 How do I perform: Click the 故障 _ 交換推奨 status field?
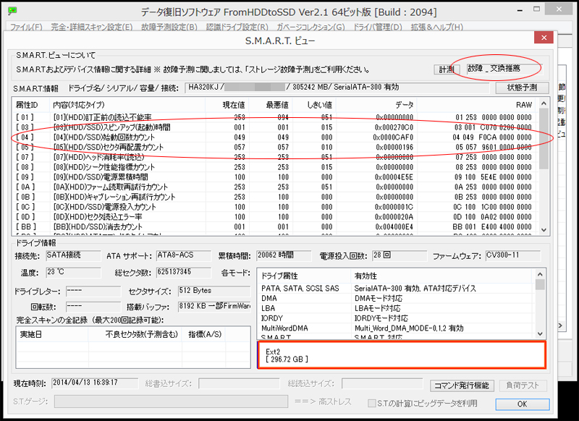(504, 69)
